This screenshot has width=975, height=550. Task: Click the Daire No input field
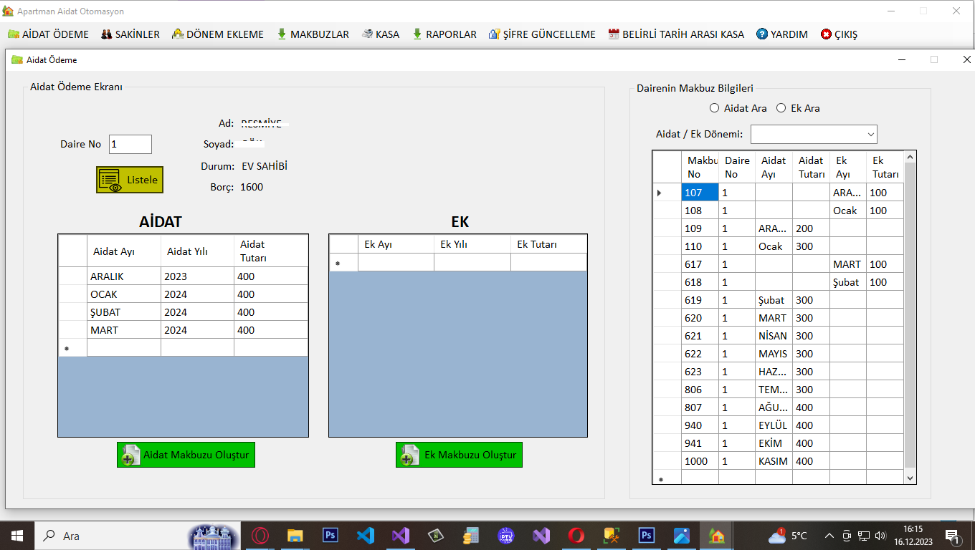[130, 144]
